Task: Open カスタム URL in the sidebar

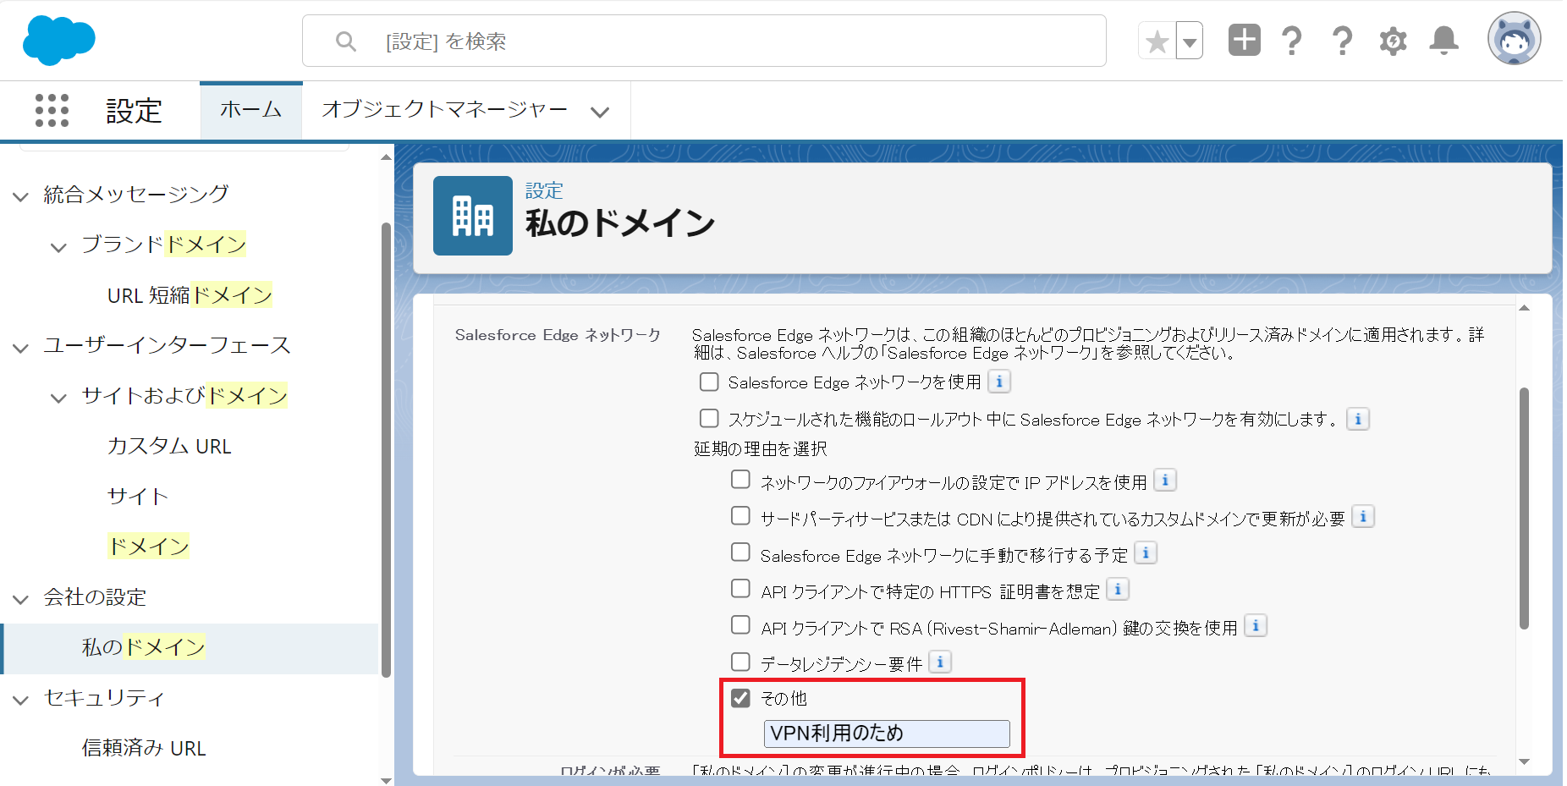Action: coord(169,446)
